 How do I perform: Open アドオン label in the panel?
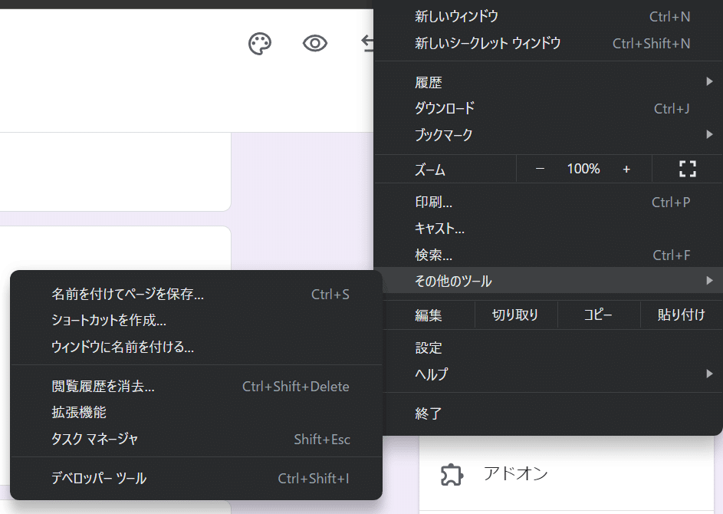point(515,473)
